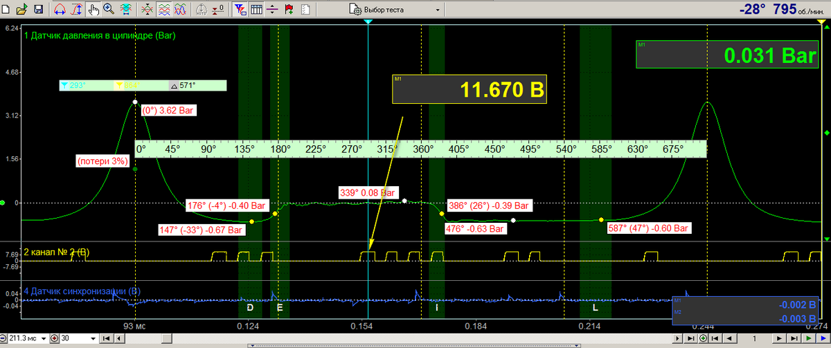Click the label 386° (26°) -0.39 Bar

490,205
